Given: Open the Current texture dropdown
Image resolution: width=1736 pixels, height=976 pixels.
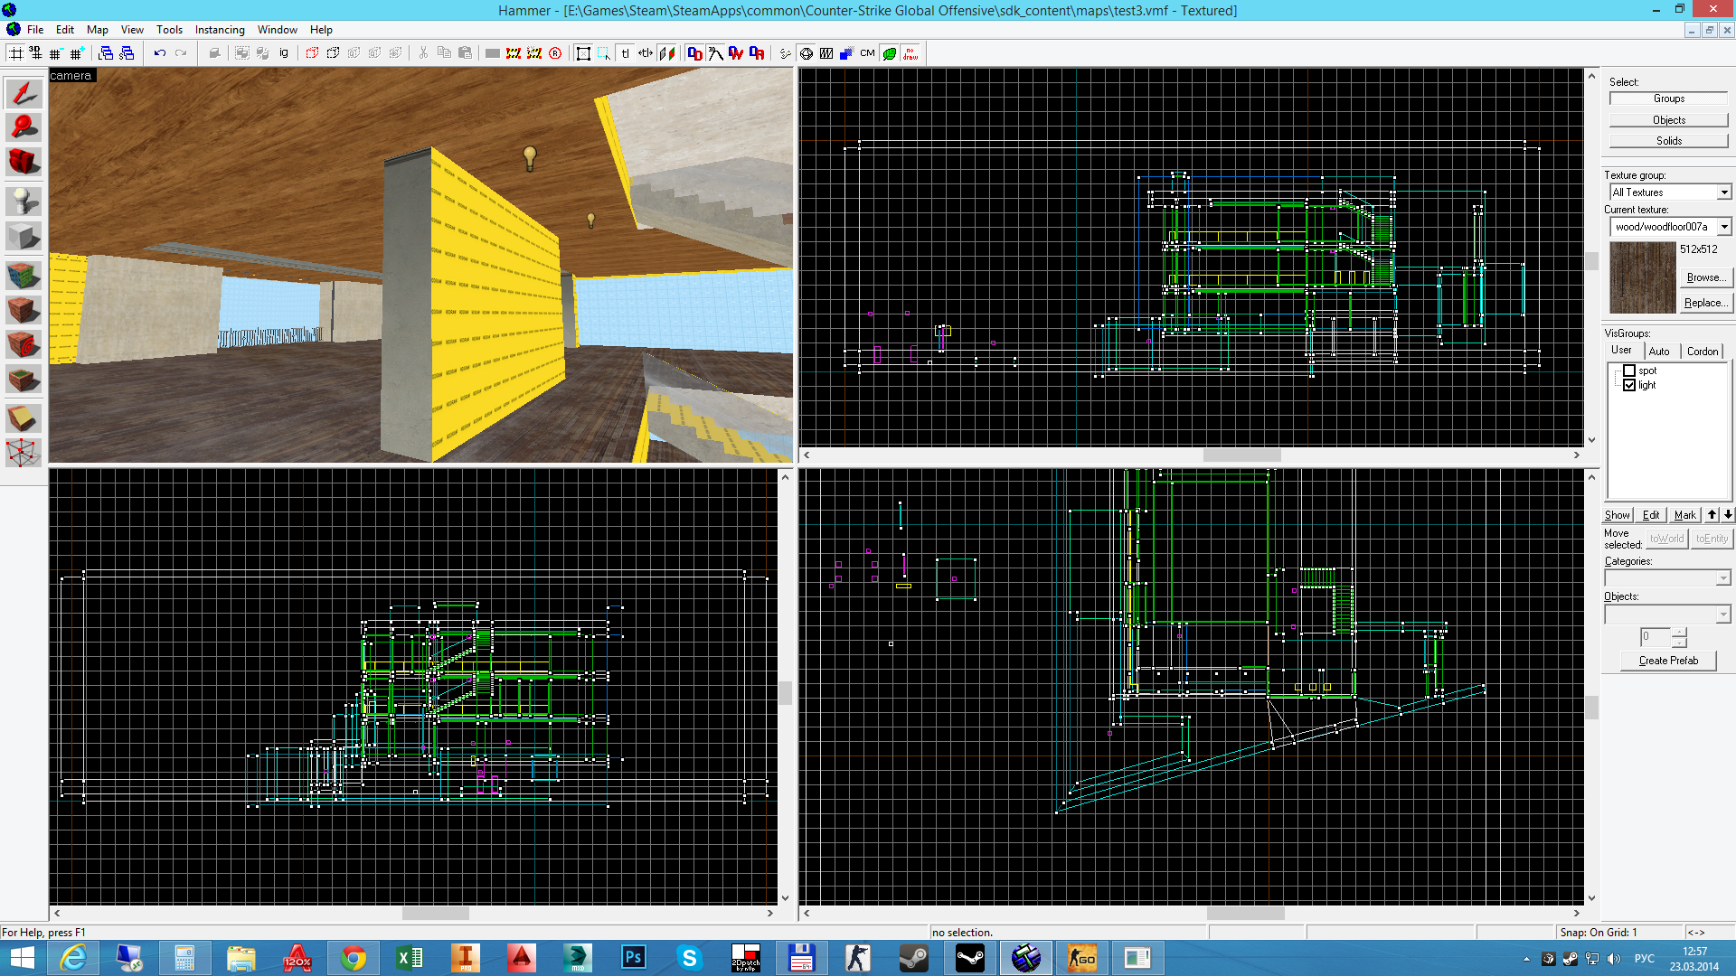Looking at the screenshot, I should click(x=1724, y=227).
